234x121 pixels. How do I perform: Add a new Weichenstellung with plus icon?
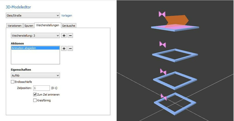[x=64, y=36]
